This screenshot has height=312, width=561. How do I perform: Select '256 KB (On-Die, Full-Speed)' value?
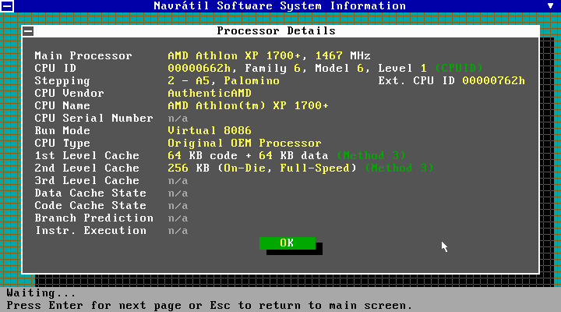pos(263,168)
